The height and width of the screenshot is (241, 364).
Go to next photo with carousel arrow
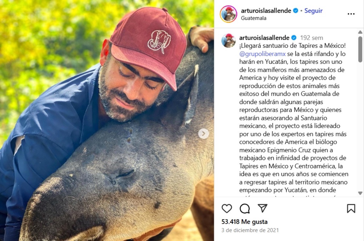coord(204,134)
